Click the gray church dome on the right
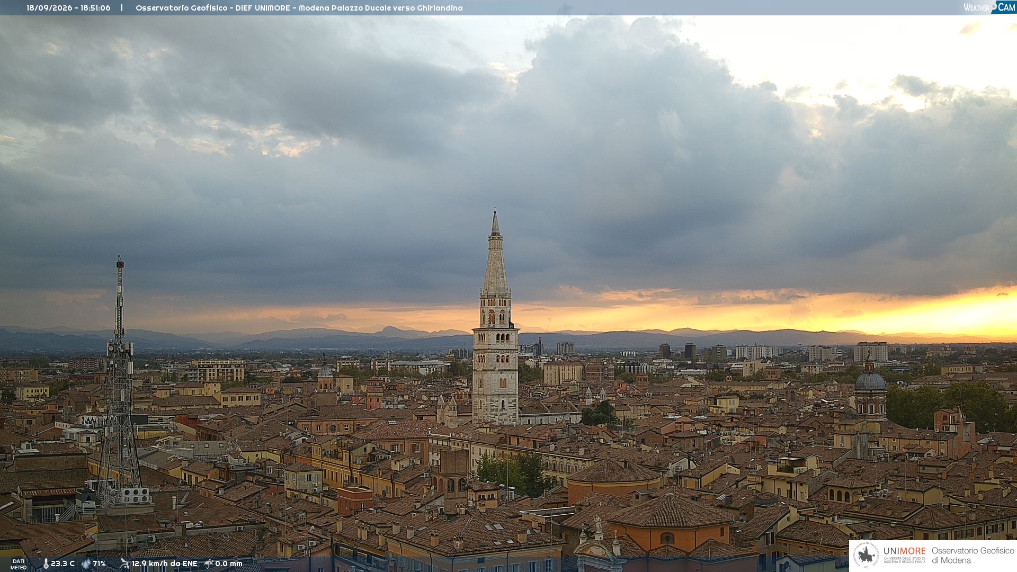 pyautogui.click(x=870, y=380)
